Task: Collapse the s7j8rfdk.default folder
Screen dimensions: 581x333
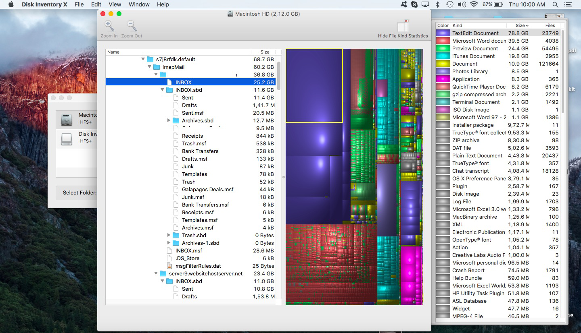Action: click(x=143, y=60)
